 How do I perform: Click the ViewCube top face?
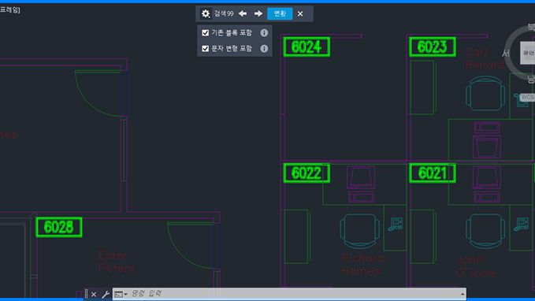click(x=527, y=53)
